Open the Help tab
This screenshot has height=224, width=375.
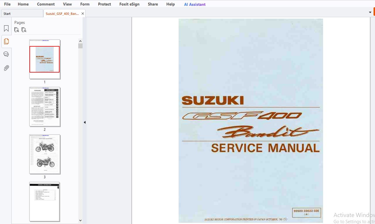pyautogui.click(x=170, y=4)
